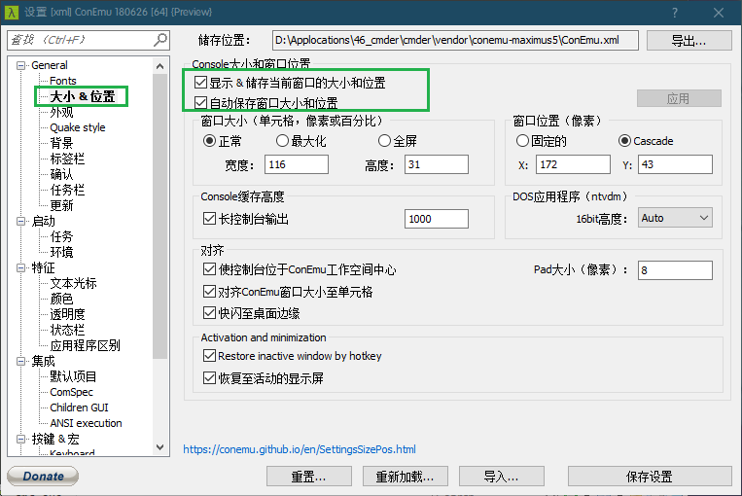Toggle 长控制台输出 checkbox

pyautogui.click(x=209, y=218)
